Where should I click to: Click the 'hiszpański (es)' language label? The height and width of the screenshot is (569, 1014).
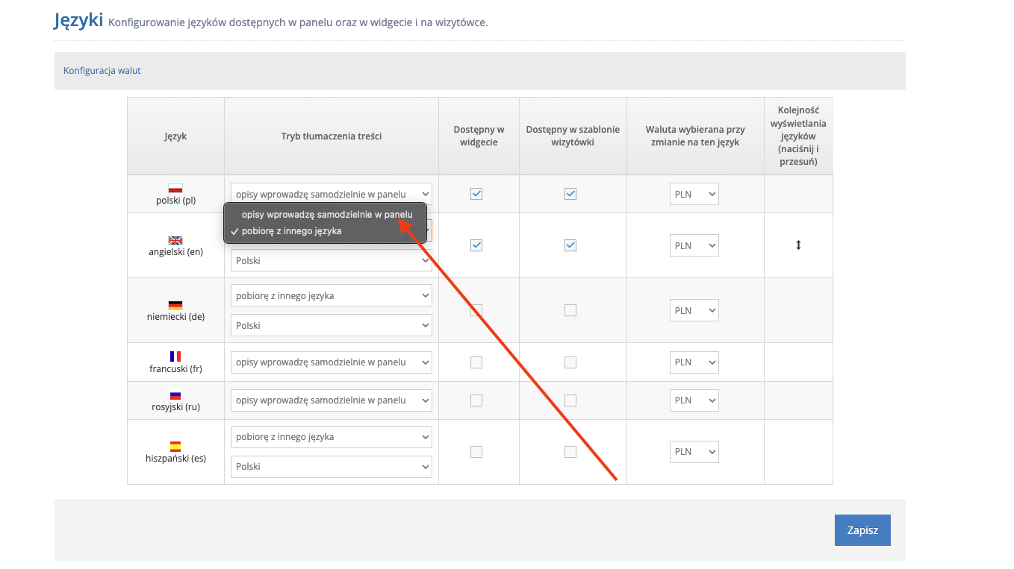click(x=175, y=459)
